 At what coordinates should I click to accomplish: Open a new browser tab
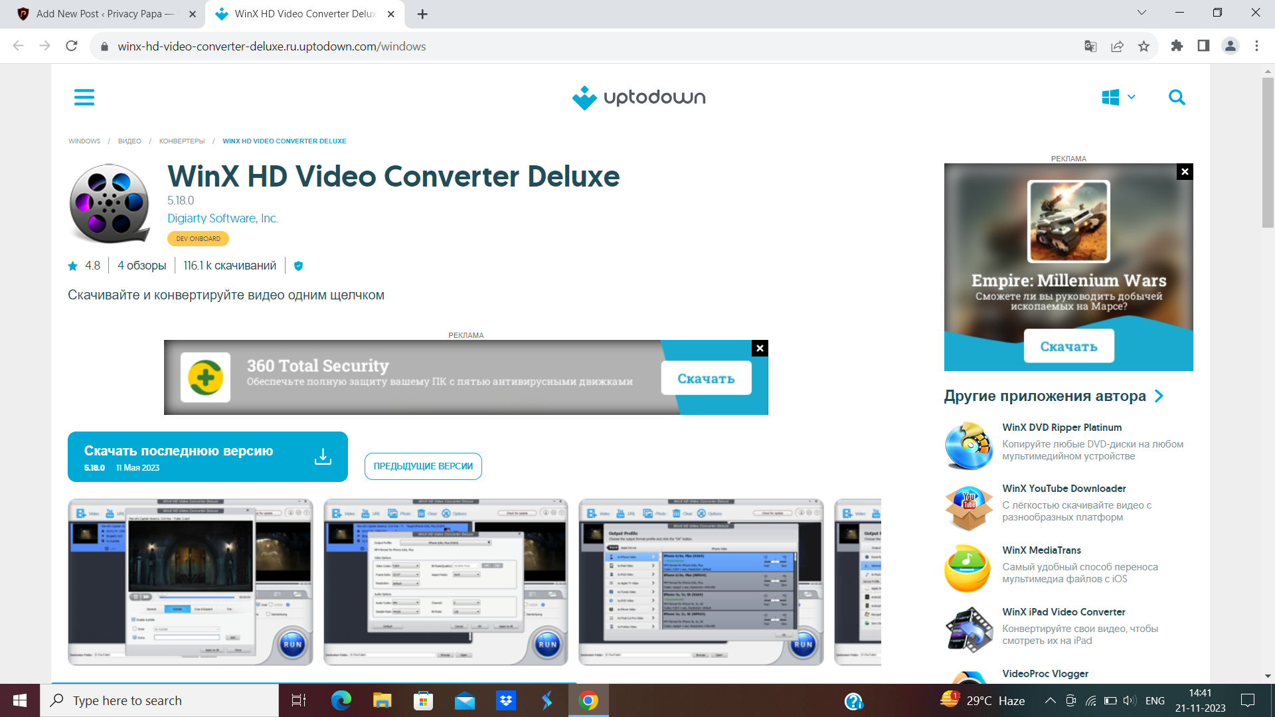coord(422,14)
